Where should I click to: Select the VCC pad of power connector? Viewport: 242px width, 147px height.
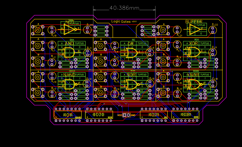(124, 115)
